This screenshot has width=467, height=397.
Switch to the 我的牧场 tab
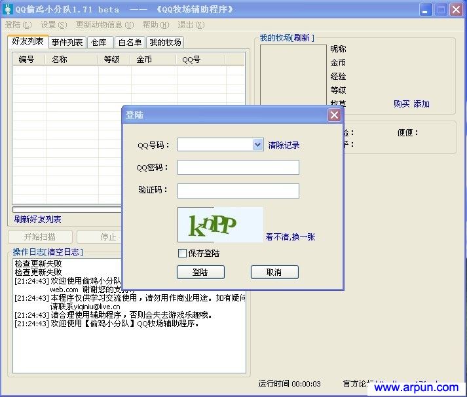[x=165, y=43]
